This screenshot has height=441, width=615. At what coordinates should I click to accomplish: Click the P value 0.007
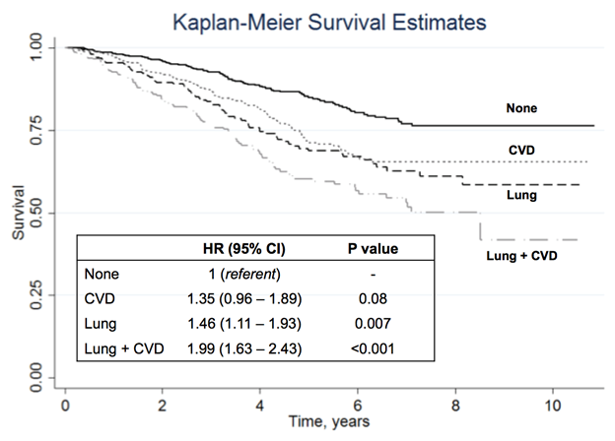pyautogui.click(x=372, y=323)
